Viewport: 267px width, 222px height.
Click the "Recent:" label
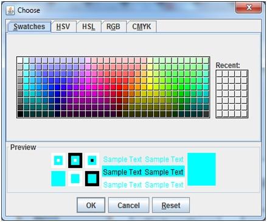[x=228, y=66]
